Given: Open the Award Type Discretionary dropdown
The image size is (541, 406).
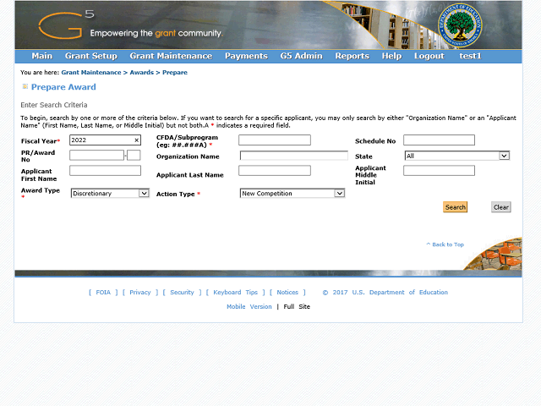Looking at the screenshot, I should [110, 194].
